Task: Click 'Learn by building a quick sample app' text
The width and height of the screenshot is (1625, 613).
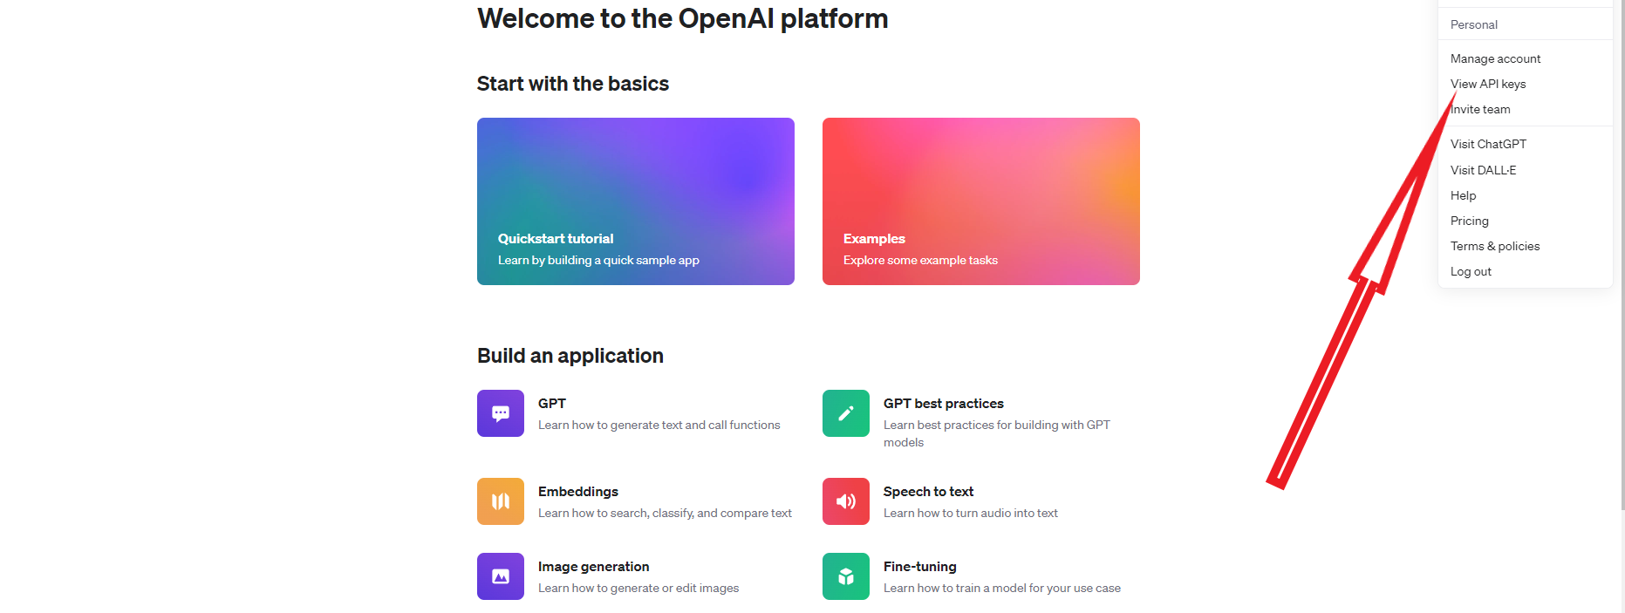Action: click(x=598, y=260)
